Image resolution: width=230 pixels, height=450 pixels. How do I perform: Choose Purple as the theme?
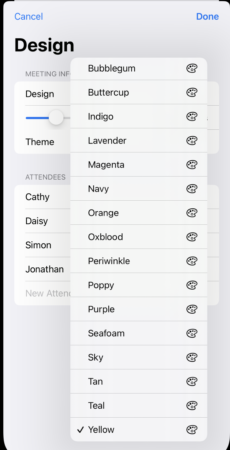click(101, 309)
